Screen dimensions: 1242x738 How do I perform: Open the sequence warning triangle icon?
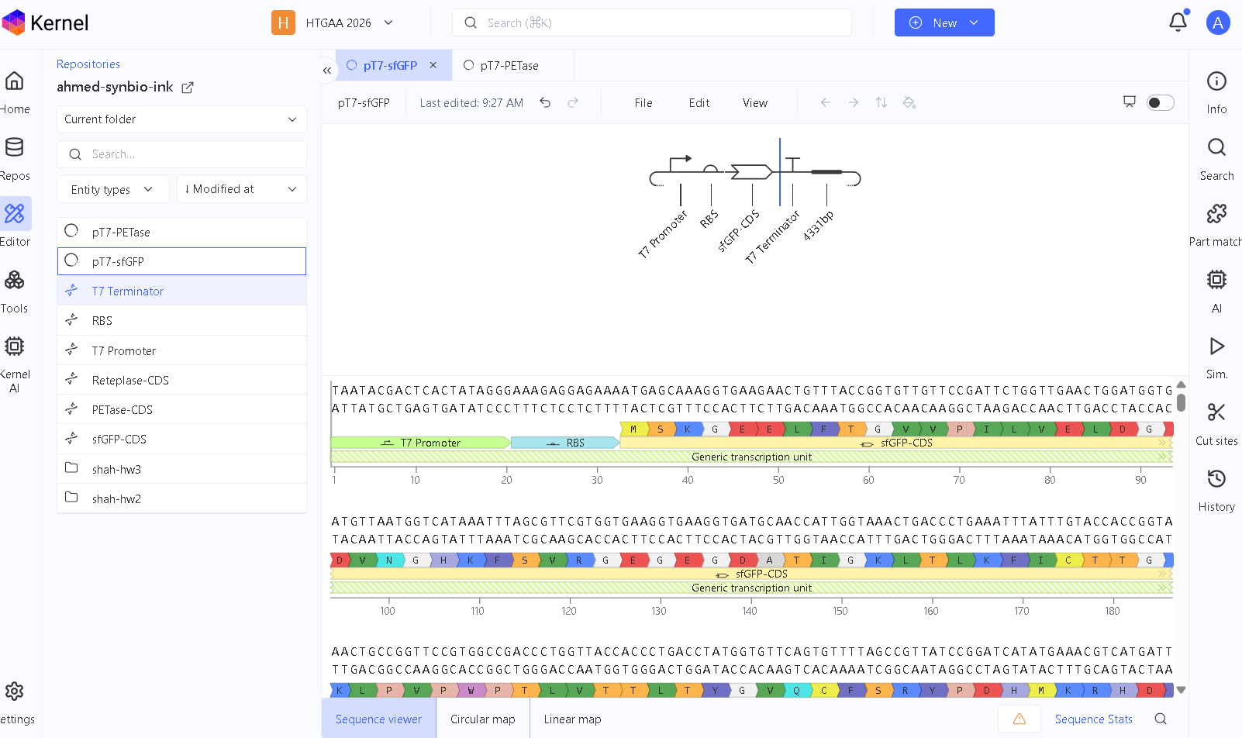pos(1019,719)
